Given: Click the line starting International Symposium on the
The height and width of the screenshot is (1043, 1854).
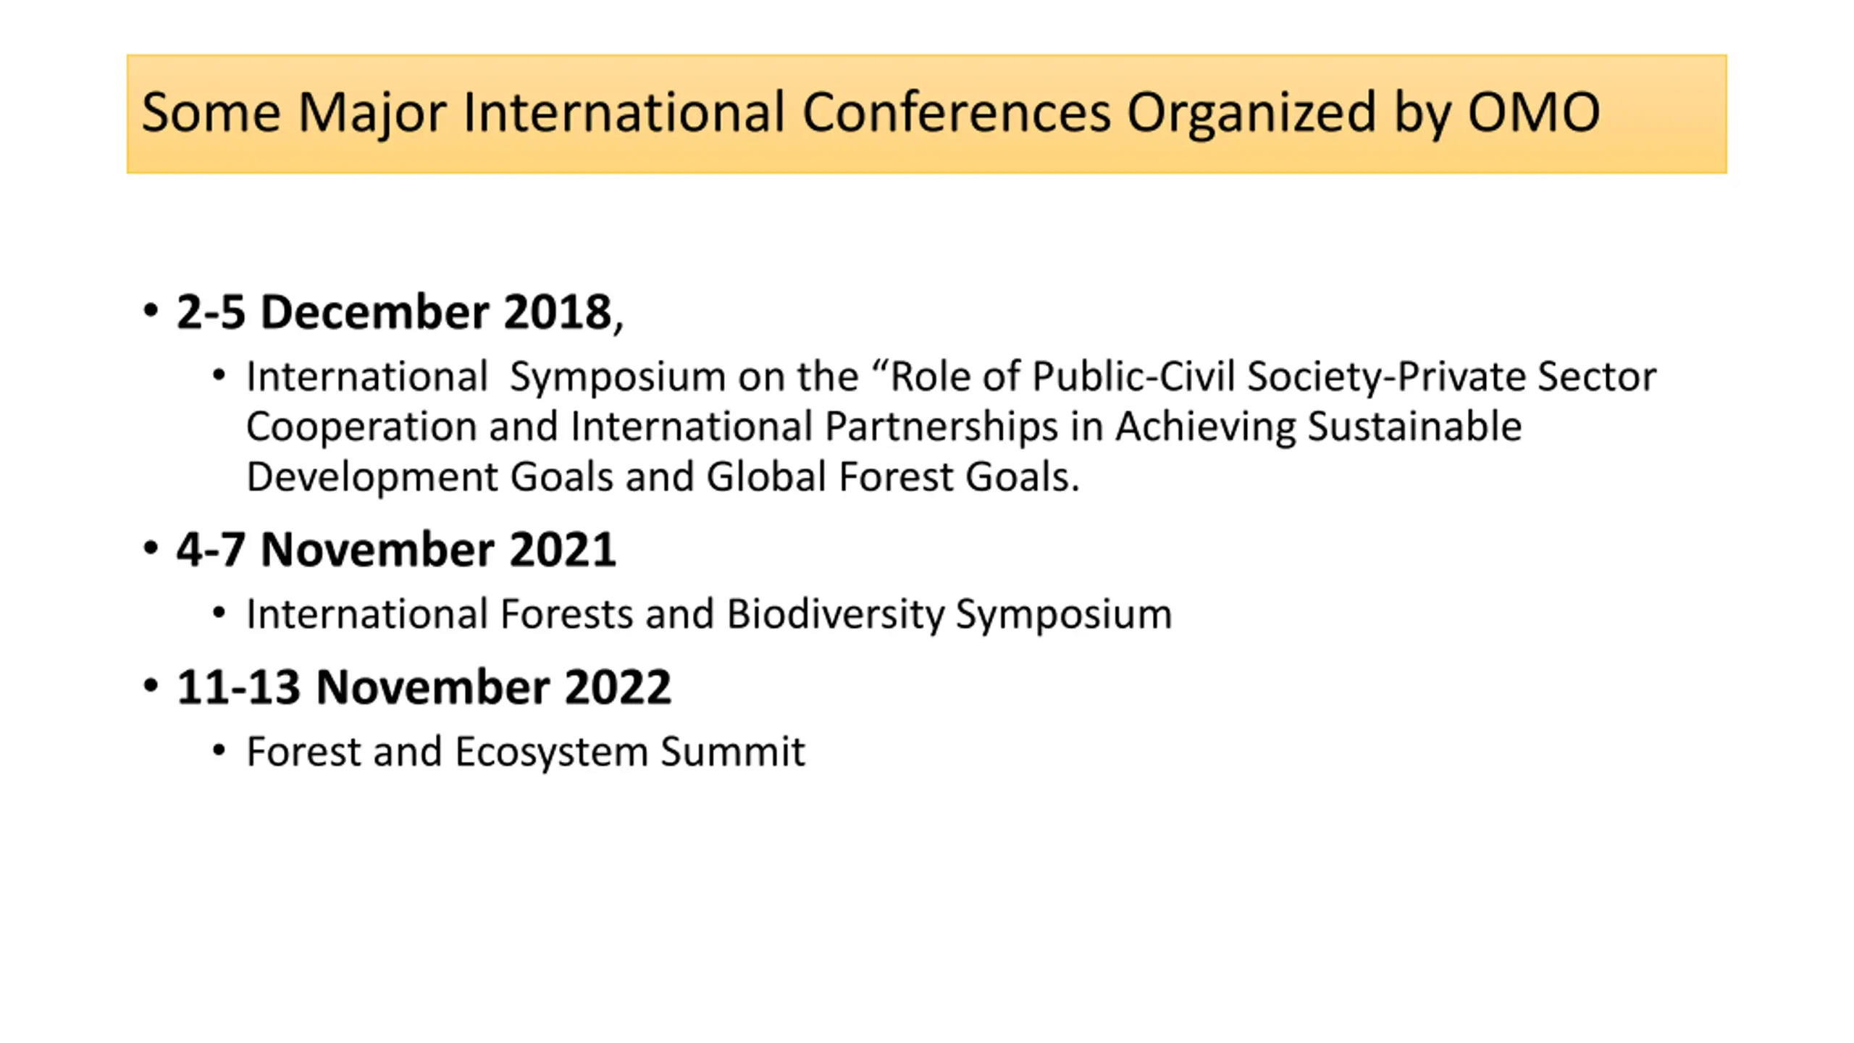Looking at the screenshot, I should tap(951, 377).
